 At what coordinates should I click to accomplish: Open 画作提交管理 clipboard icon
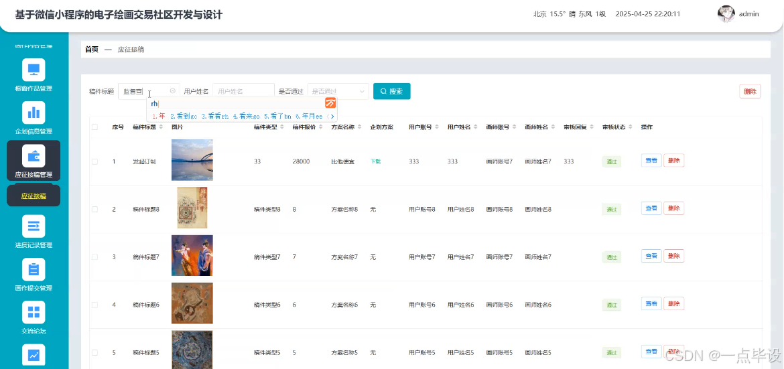pyautogui.click(x=34, y=269)
